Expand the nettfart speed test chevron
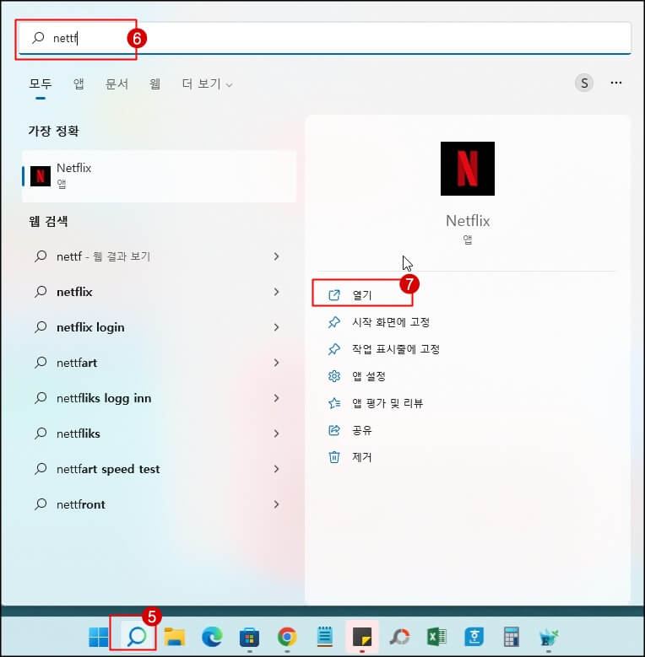 pyautogui.click(x=276, y=469)
